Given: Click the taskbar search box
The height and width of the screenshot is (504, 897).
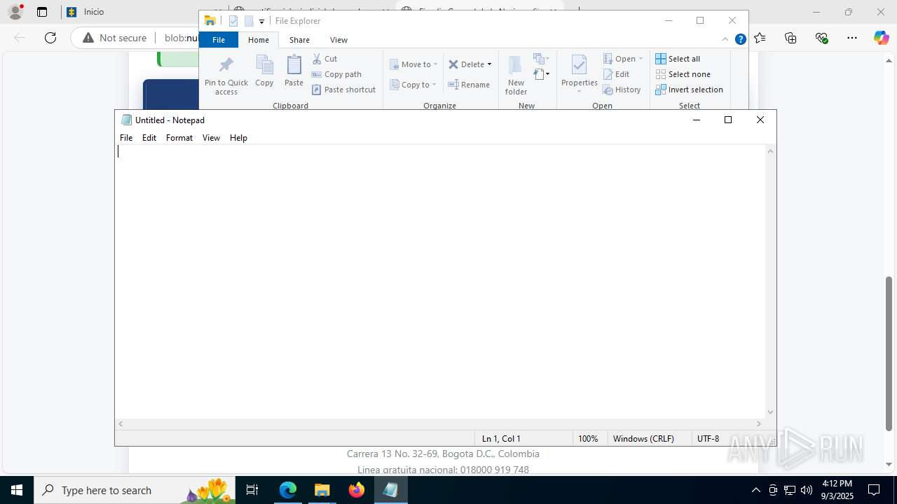Looking at the screenshot, I should (135, 490).
